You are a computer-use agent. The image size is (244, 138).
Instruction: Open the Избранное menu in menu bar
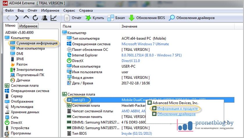(50, 10)
